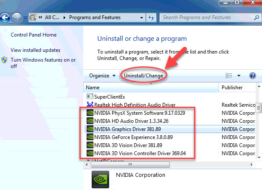Viewport: 262px width, 190px height.
Task: Expand arrow after All C... breadcrumb
Action: [x=64, y=17]
